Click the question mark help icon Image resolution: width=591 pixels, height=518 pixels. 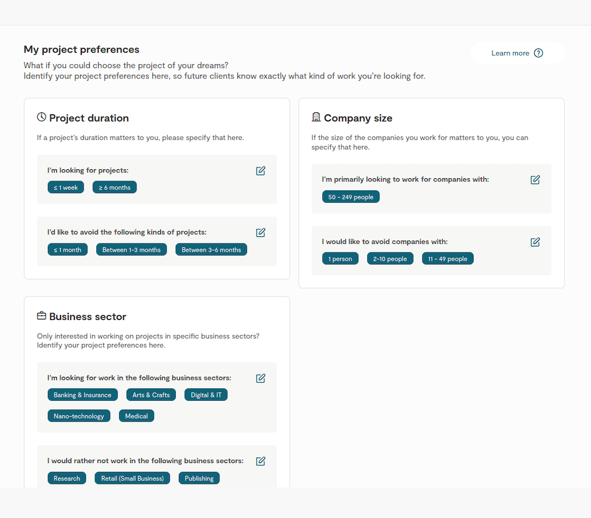538,53
